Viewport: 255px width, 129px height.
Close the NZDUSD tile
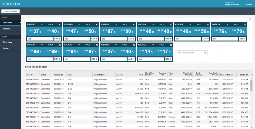point(171,45)
